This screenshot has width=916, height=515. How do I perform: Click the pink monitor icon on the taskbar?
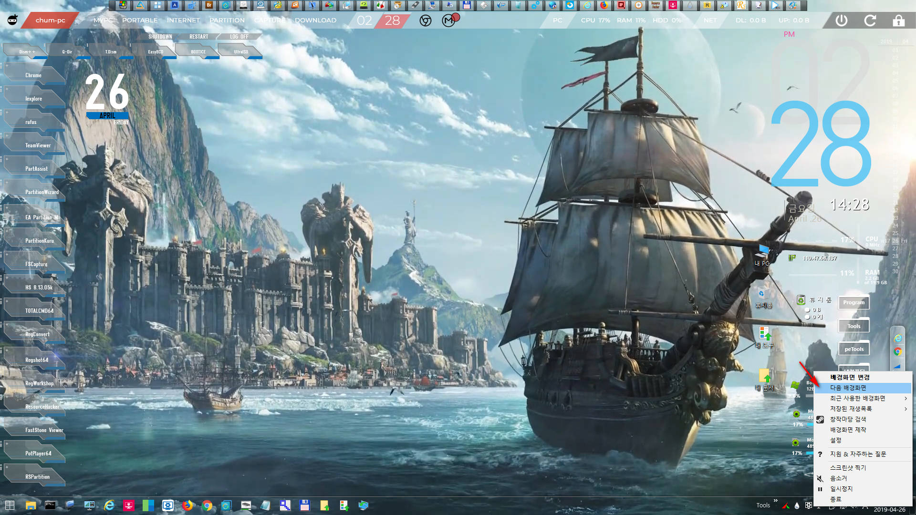click(129, 505)
